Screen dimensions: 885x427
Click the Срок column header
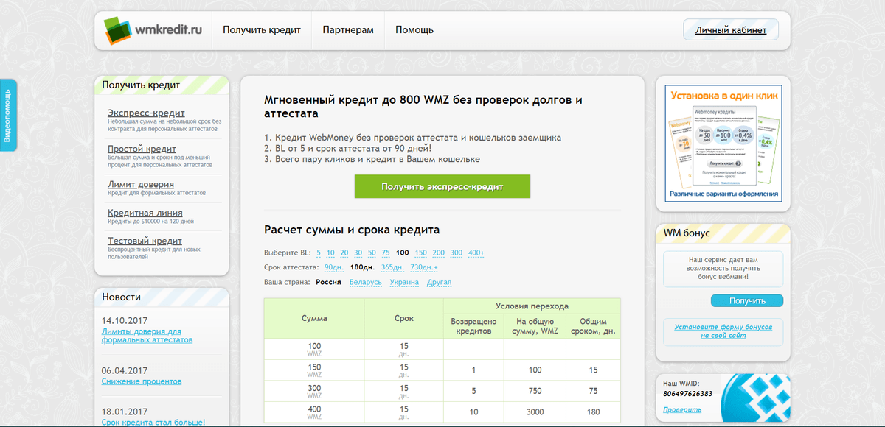[404, 318]
